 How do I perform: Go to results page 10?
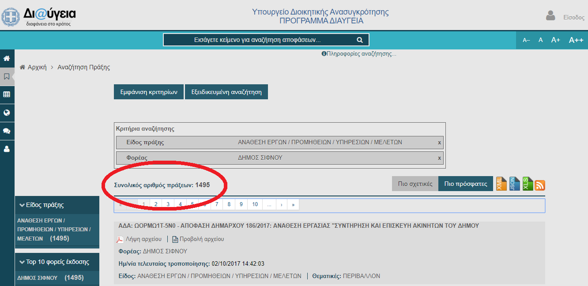coord(255,204)
